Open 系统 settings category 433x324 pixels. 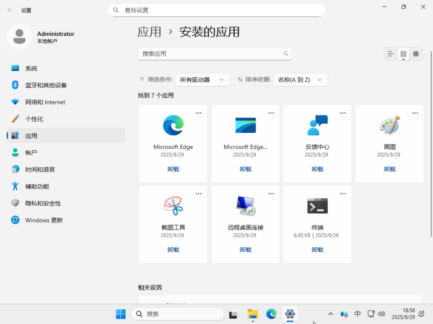(x=66, y=68)
